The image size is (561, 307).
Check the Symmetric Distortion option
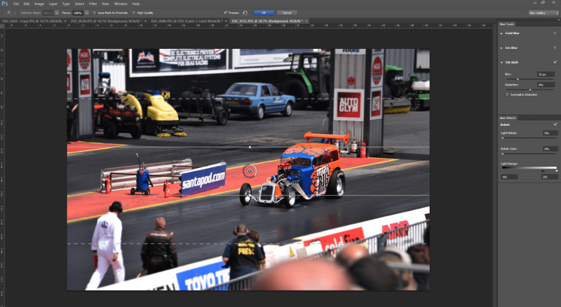(507, 95)
